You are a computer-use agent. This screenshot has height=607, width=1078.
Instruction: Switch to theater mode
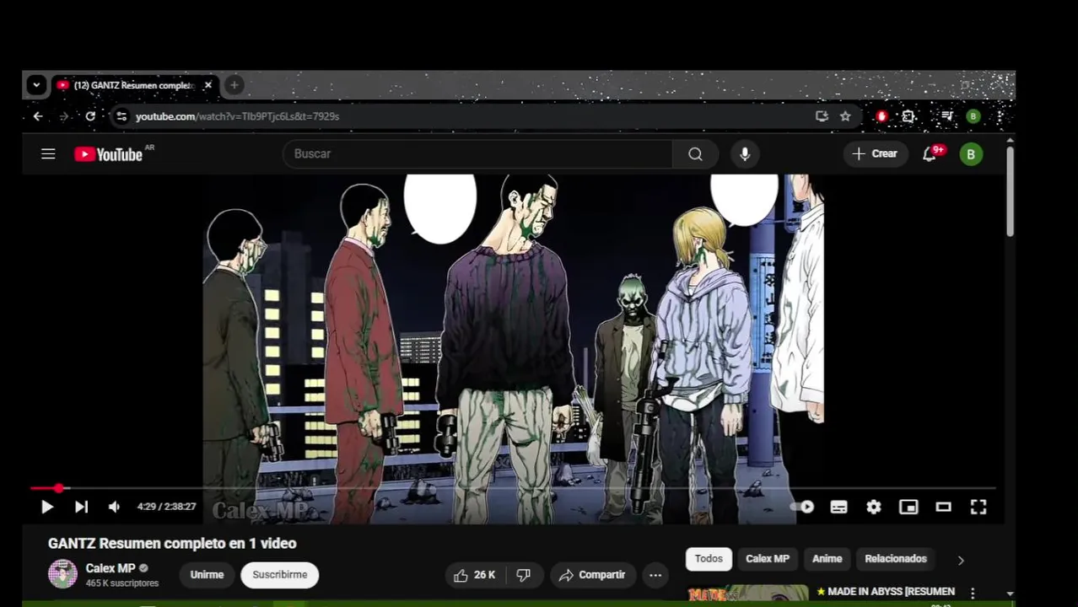(x=943, y=507)
